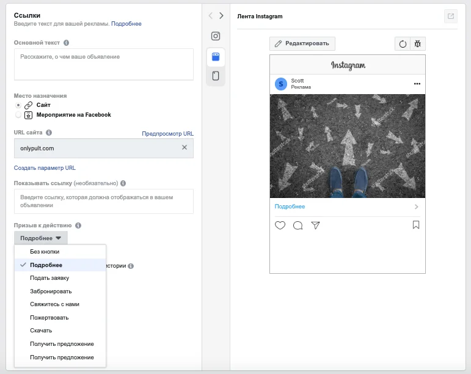Select Мероприятие на Facebook radio option

[x=18, y=114]
